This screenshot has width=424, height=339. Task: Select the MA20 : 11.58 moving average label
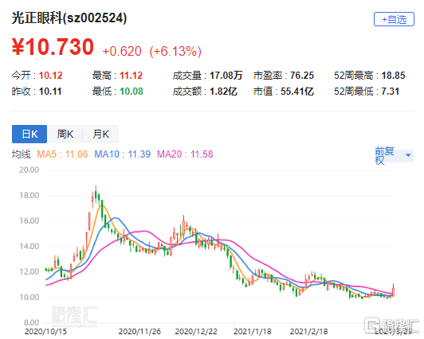pyautogui.click(x=185, y=154)
